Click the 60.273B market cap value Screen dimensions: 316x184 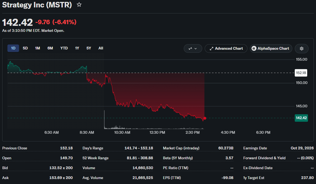coord(226,148)
